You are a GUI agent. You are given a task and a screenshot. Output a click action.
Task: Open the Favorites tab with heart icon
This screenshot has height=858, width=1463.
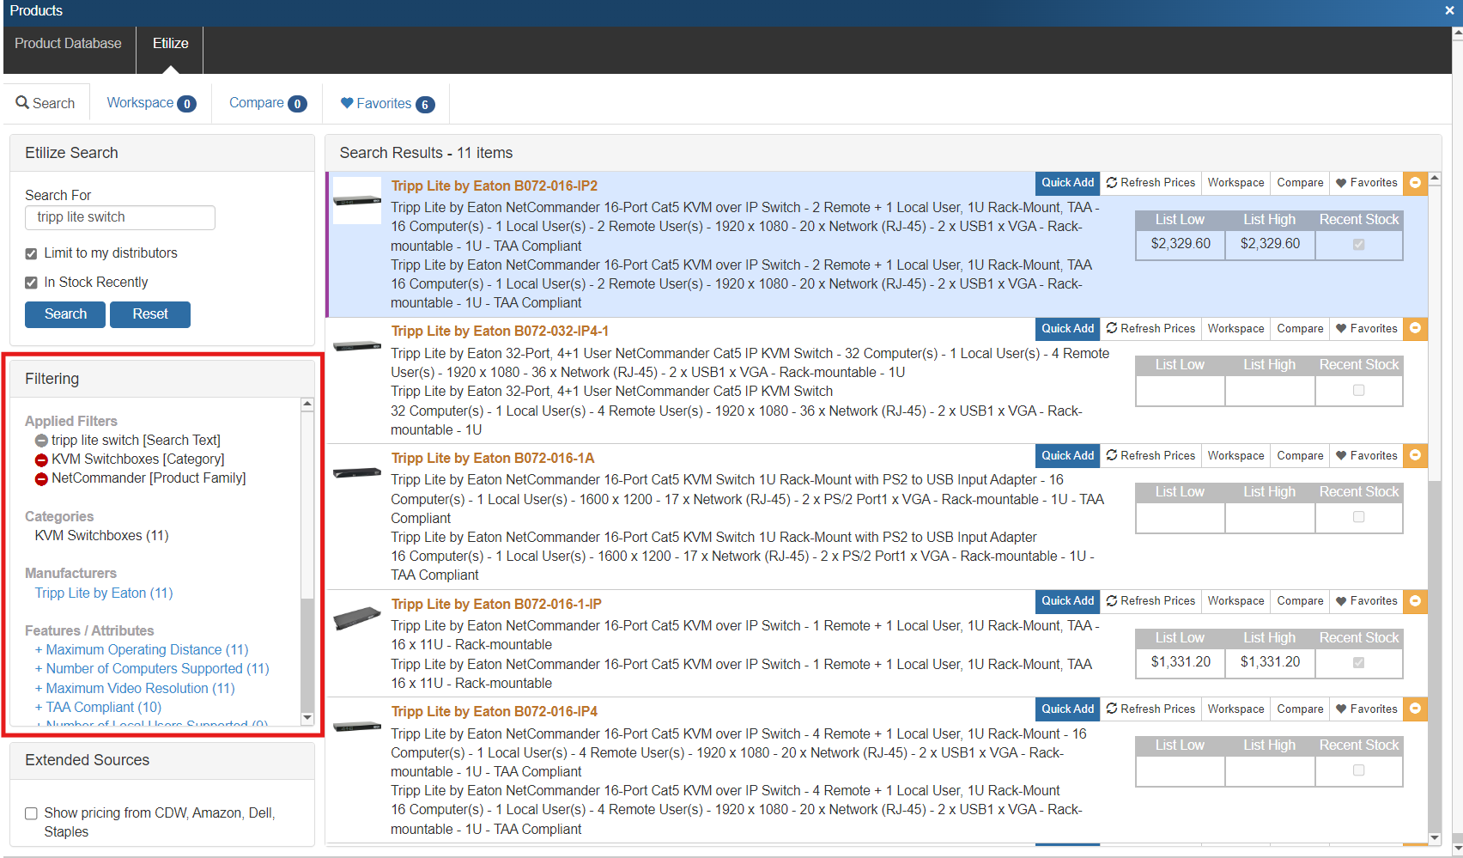click(386, 104)
